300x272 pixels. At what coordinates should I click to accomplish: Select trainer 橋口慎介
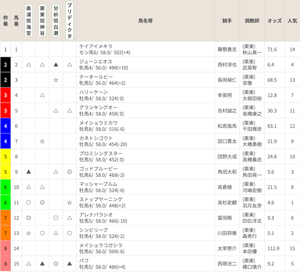tap(252, 267)
